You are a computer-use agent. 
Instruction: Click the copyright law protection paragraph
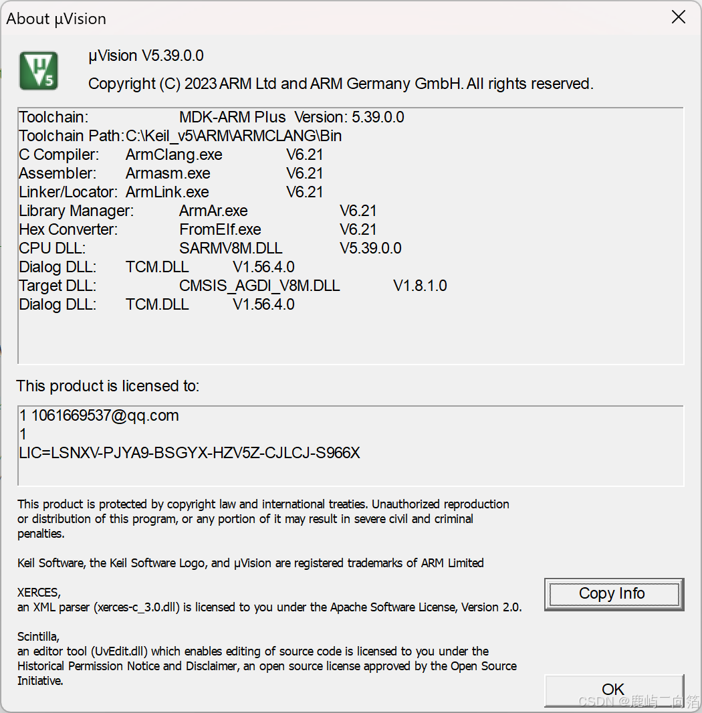tap(263, 519)
